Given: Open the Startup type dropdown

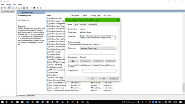Looking at the screenshot, I should point(98,48).
